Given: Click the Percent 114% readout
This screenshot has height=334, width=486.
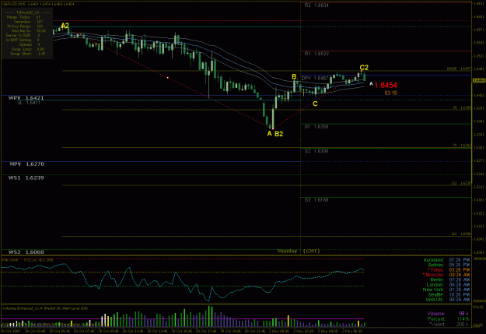Looking at the screenshot, I should 448,318.
